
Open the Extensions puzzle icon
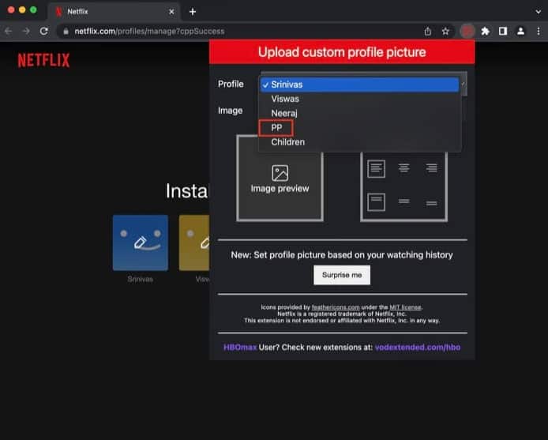pos(485,32)
